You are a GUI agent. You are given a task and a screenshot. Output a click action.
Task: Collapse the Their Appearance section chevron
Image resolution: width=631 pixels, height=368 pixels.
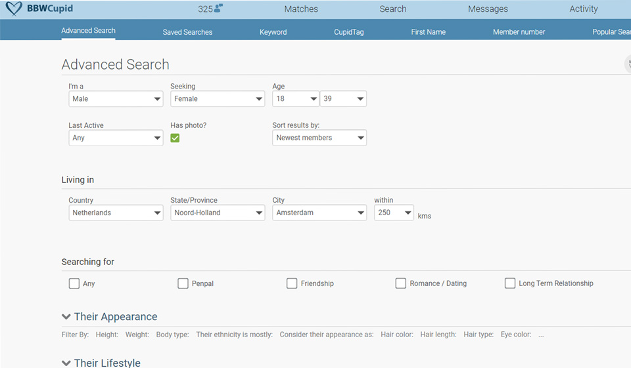click(x=66, y=317)
